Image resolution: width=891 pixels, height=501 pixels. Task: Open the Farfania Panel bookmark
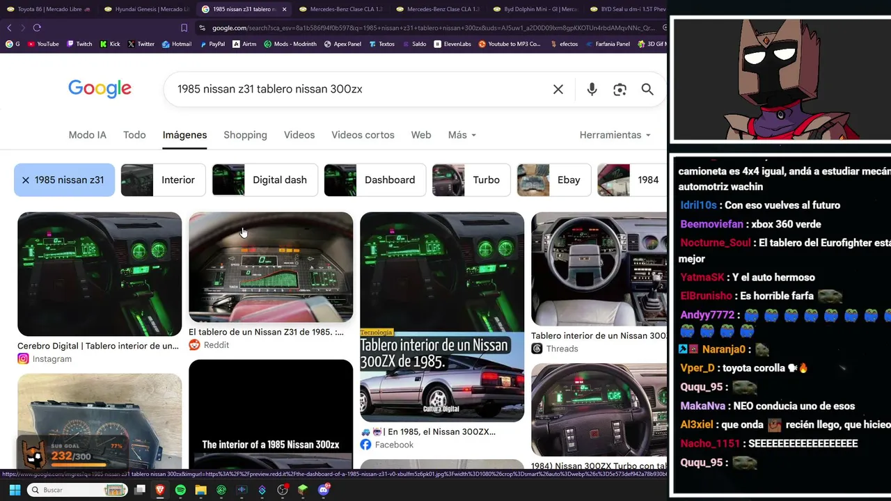(x=608, y=44)
